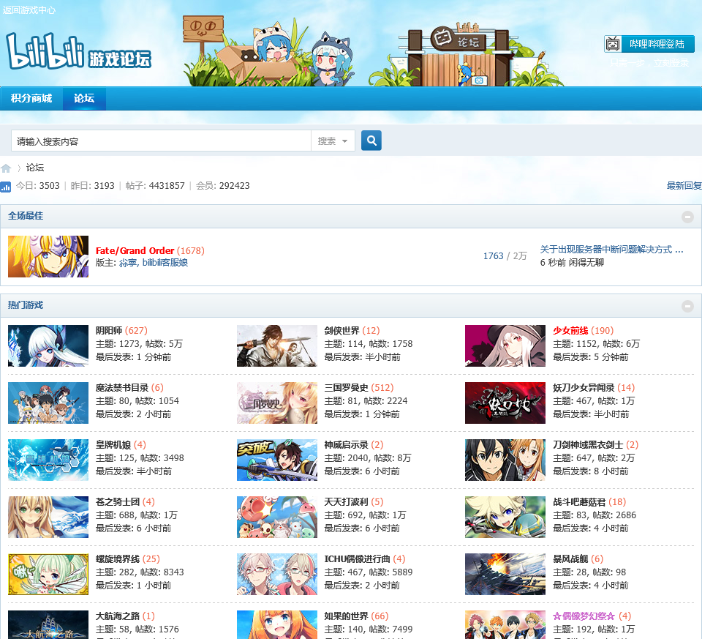
Task: Open the 三国罗曼史 forum thumbnail
Action: [x=276, y=403]
